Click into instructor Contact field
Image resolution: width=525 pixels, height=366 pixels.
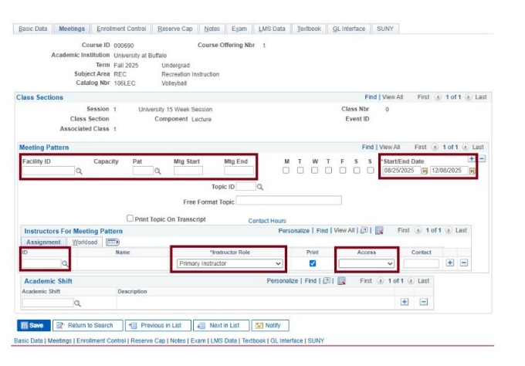pyautogui.click(x=422, y=263)
